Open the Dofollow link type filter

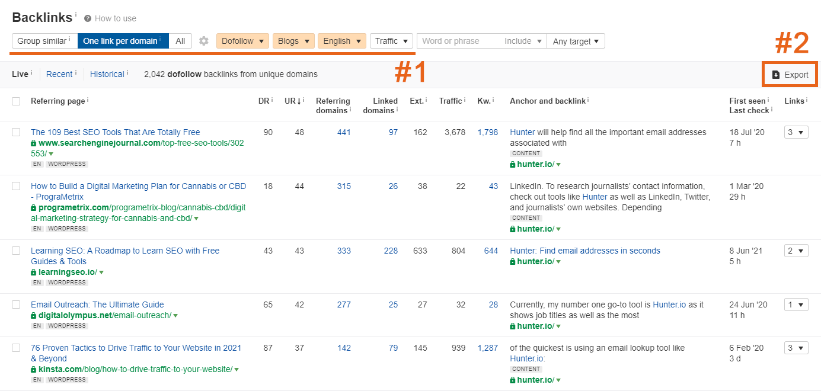242,41
